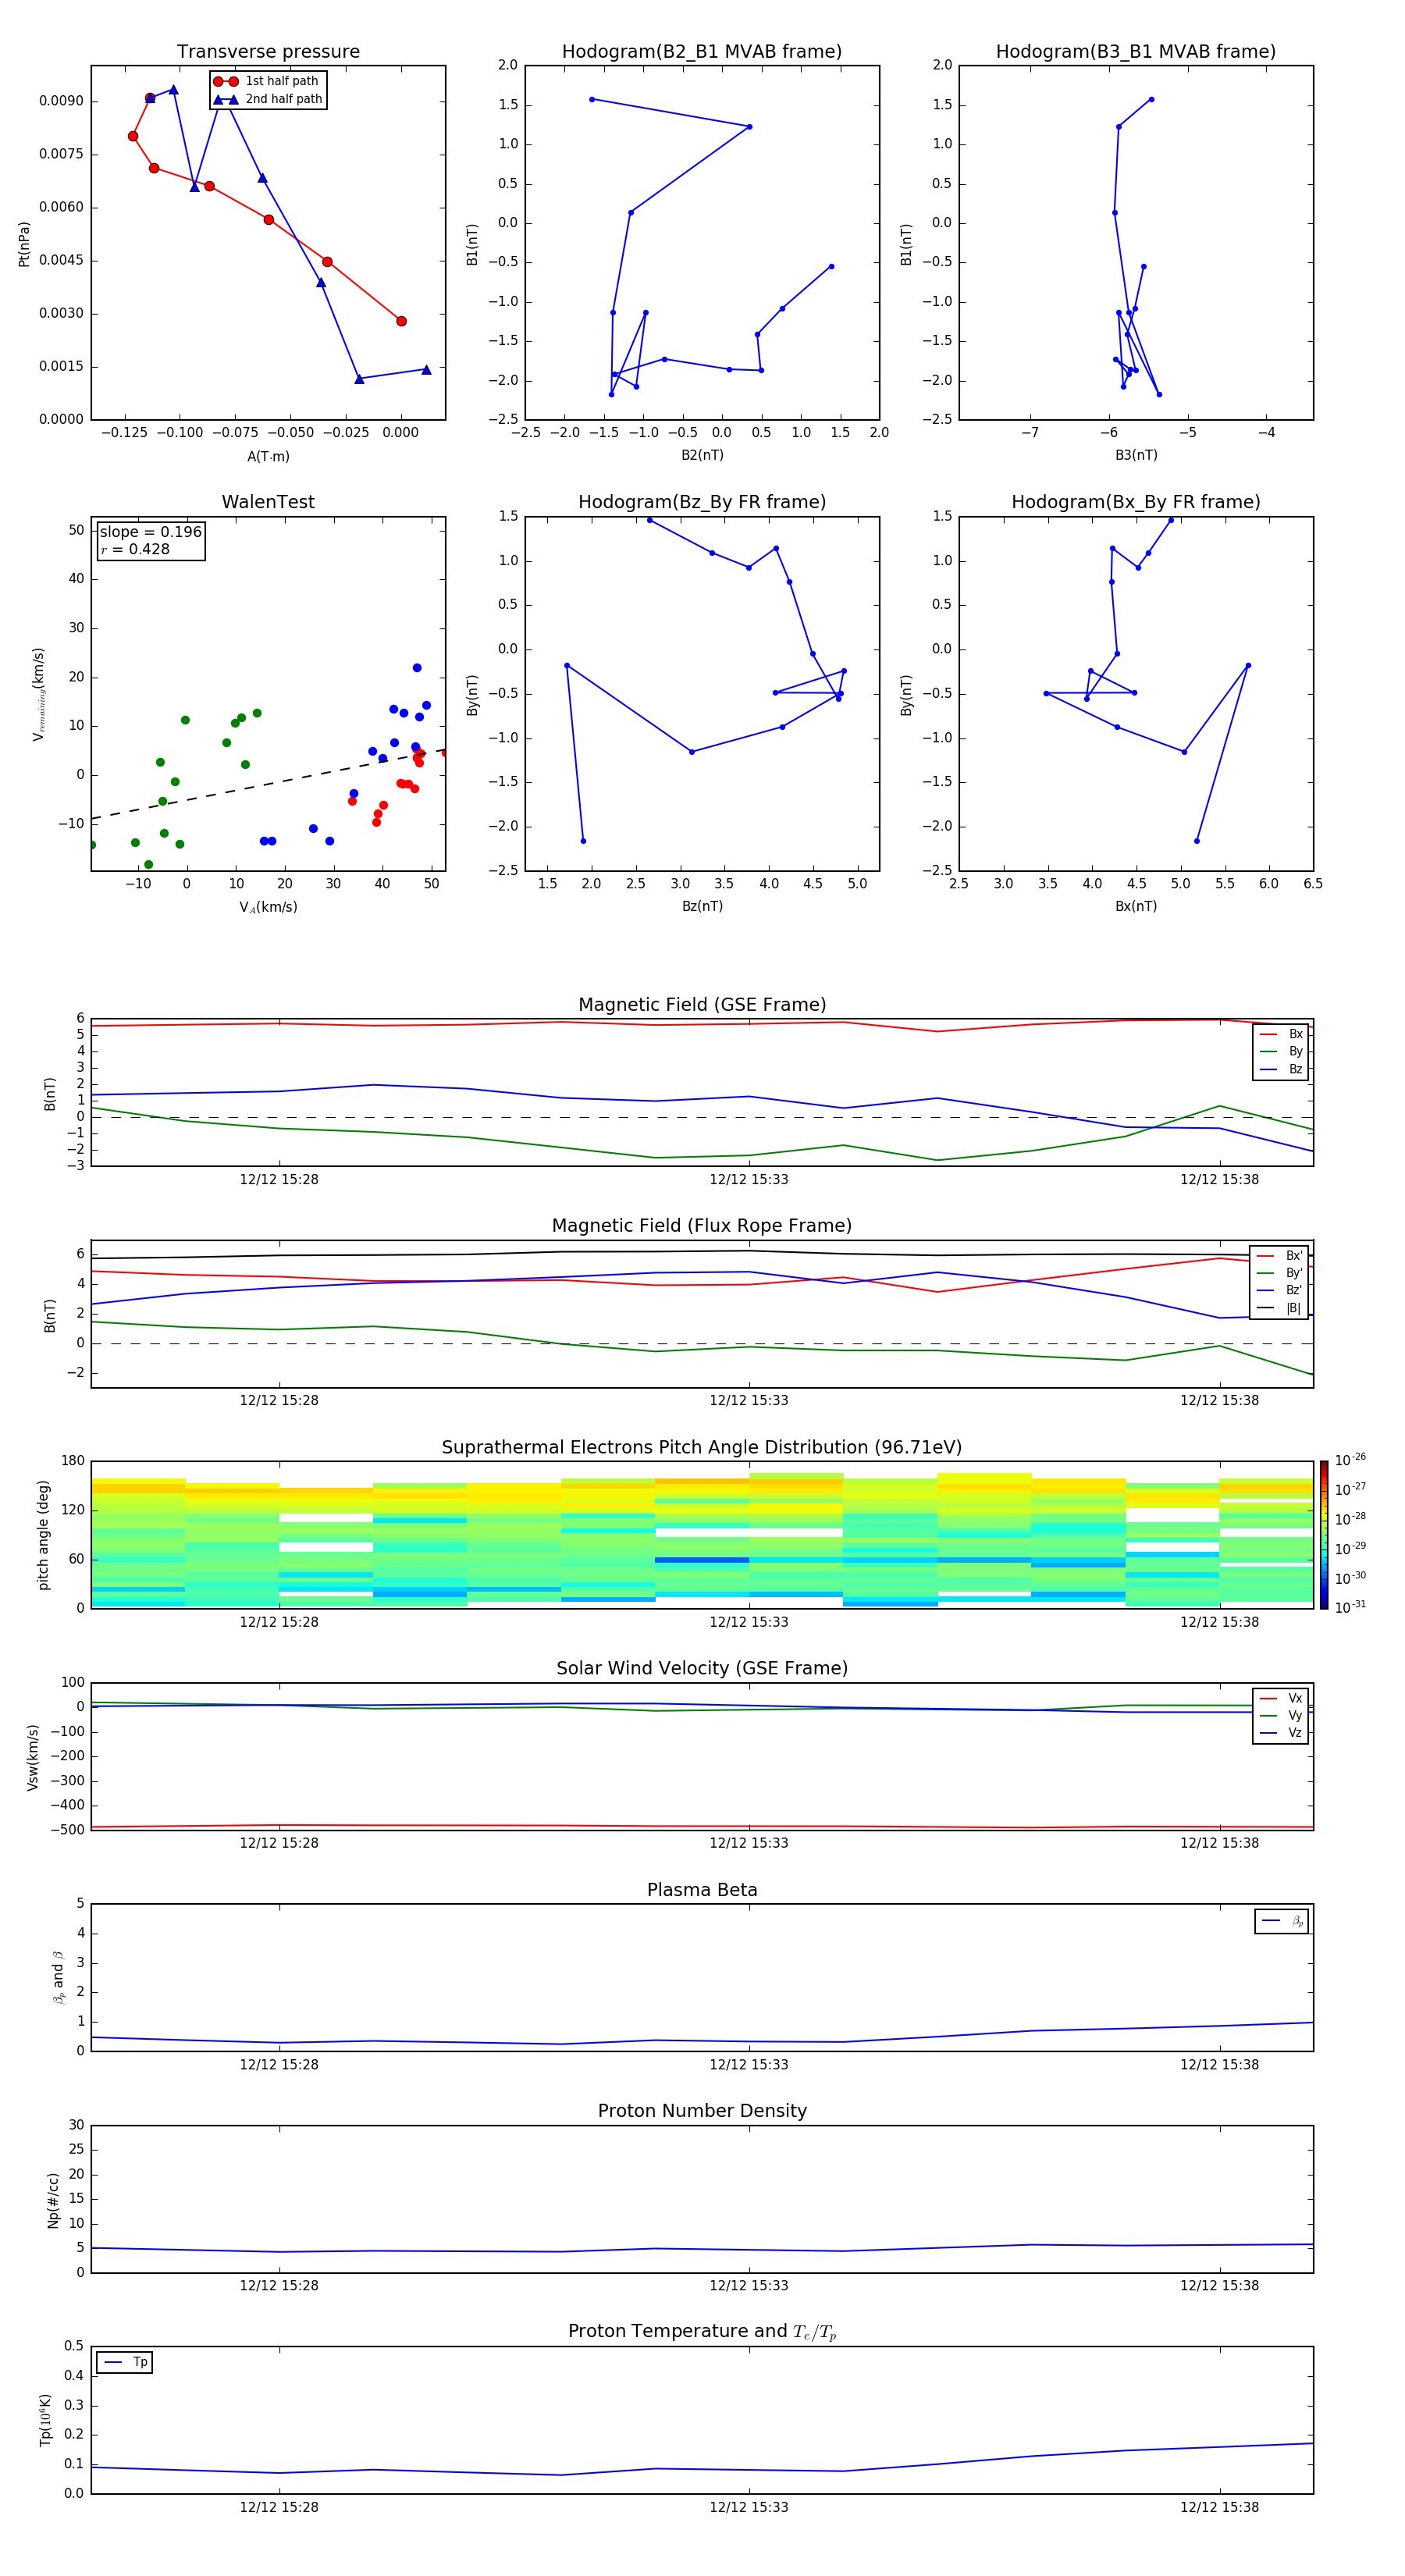Select the '2nd half path' legend entry
Image resolution: width=1405 pixels, height=2576 pixels.
(x=268, y=99)
